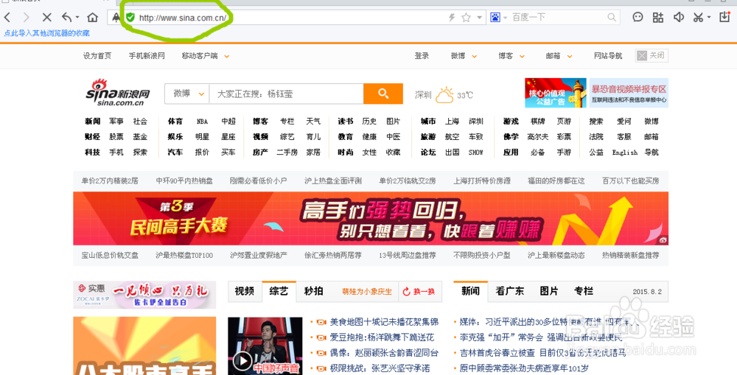Viewport: 737px width, 375px height.
Task: Open 爱豆抱抱:杨洋跳舞下跪送花 link
Action: tap(382, 337)
